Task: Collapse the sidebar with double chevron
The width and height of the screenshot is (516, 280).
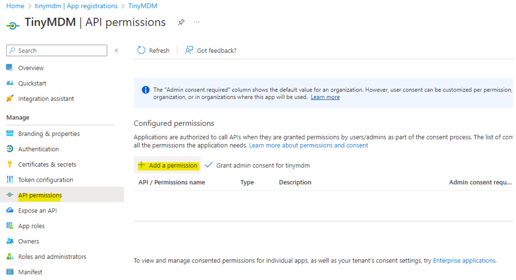Action: coord(116,50)
